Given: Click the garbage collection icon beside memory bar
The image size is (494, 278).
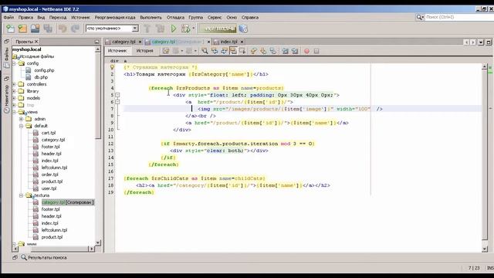Looking at the screenshot, I should tap(243, 29).
